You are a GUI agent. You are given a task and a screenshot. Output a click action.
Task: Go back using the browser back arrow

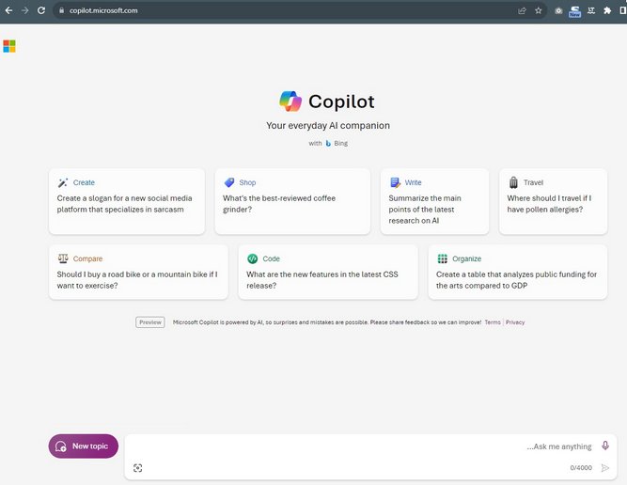(x=8, y=10)
